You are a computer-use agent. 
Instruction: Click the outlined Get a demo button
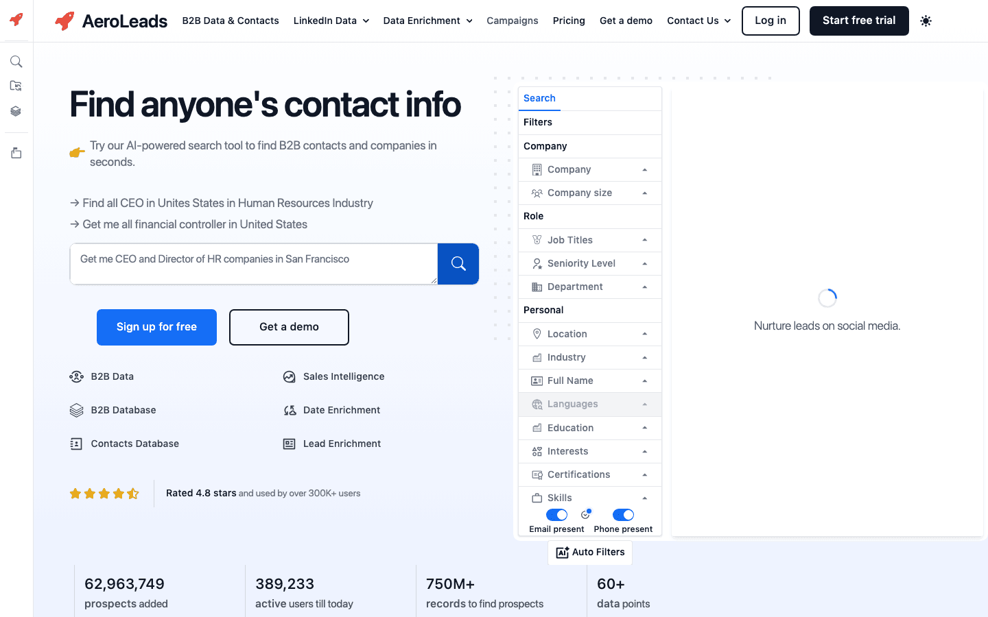coord(289,327)
